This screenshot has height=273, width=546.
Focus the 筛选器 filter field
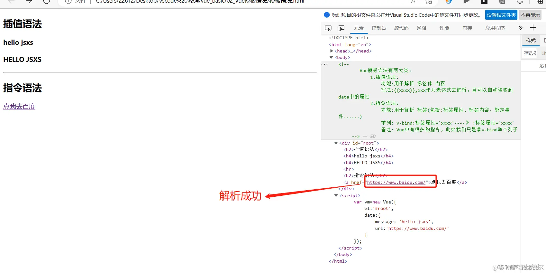(530, 53)
